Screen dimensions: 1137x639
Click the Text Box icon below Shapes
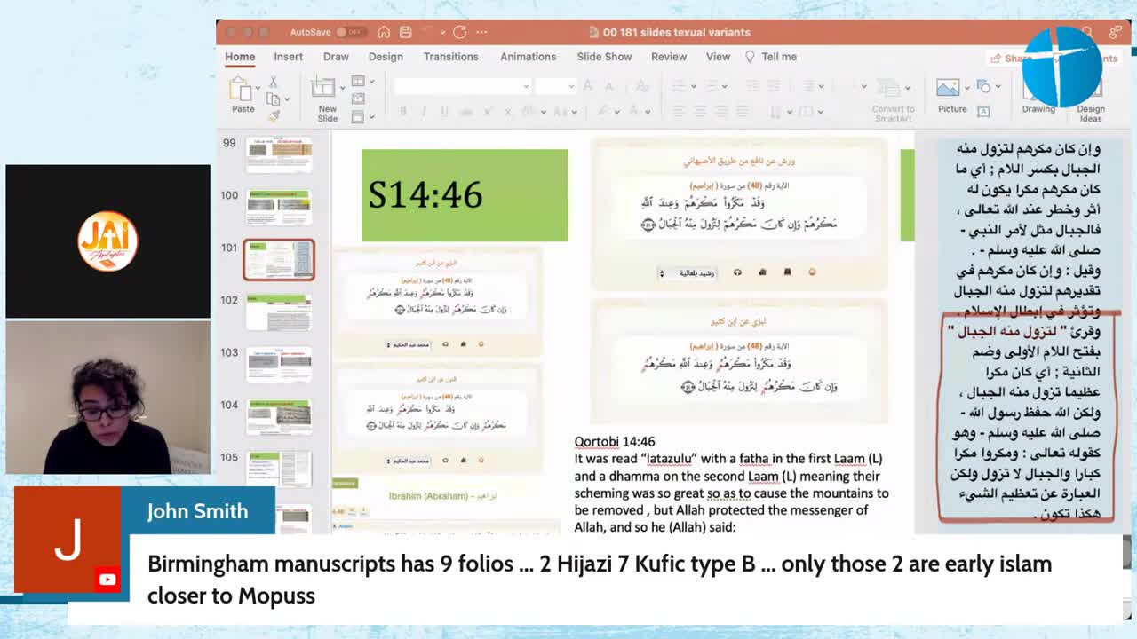click(x=983, y=112)
